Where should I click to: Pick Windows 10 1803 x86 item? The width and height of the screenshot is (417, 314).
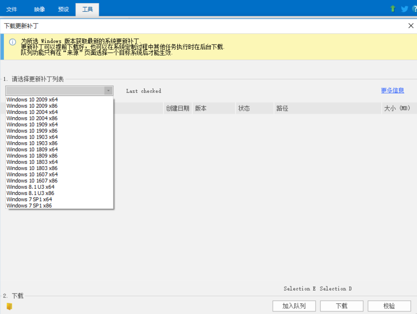click(59, 168)
